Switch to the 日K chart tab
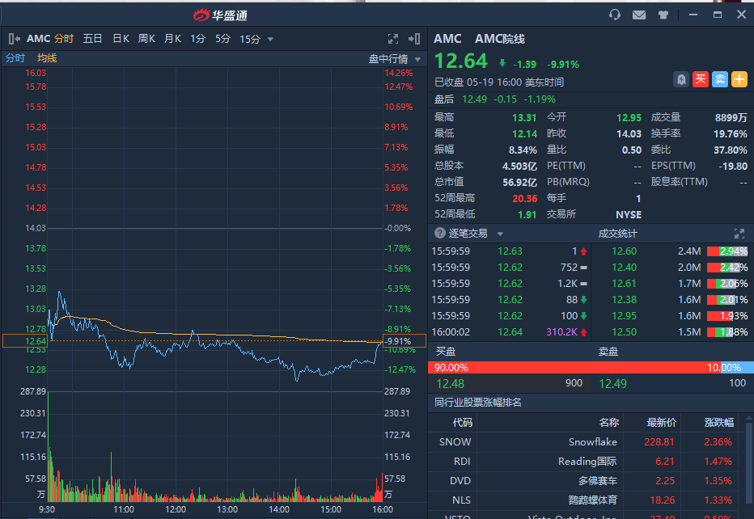 pyautogui.click(x=121, y=39)
